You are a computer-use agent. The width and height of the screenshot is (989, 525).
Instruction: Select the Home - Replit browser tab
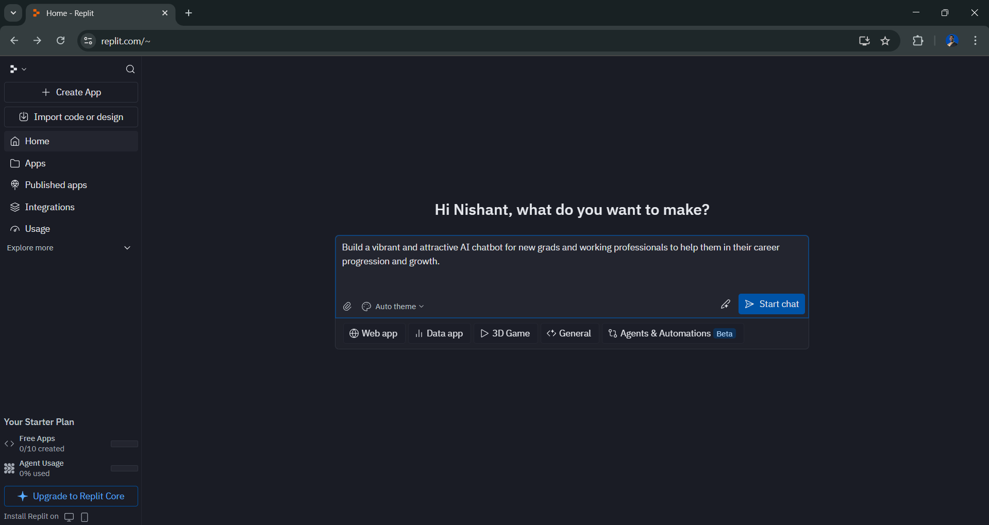(100, 13)
